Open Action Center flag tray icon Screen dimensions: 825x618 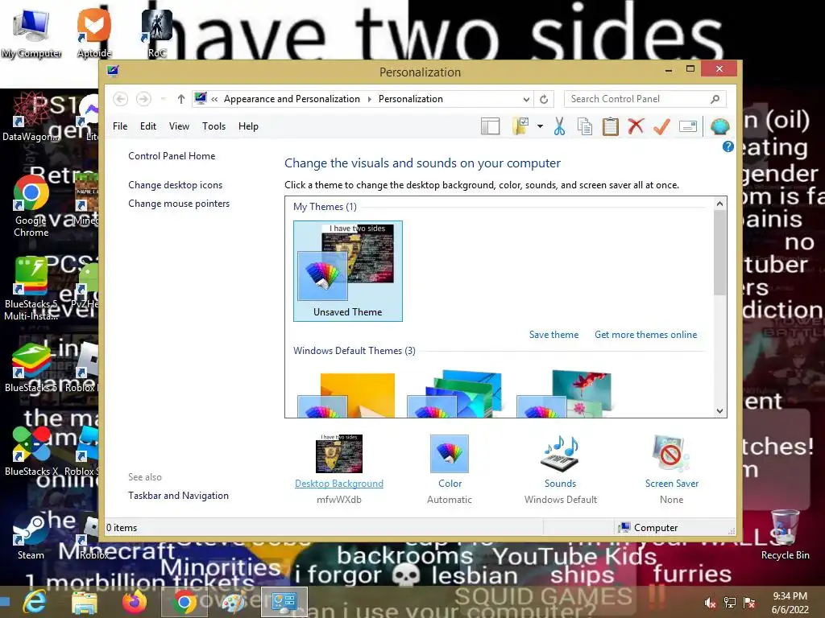tap(749, 603)
